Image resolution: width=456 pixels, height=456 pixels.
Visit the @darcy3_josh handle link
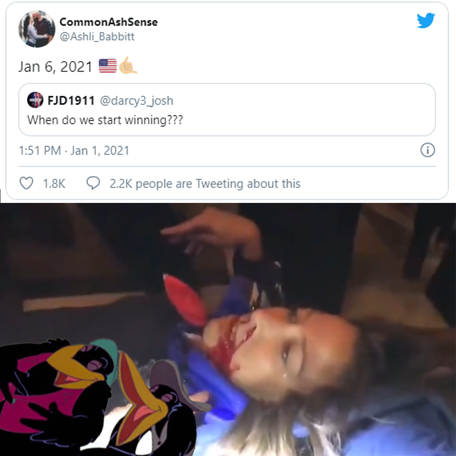coord(136,101)
